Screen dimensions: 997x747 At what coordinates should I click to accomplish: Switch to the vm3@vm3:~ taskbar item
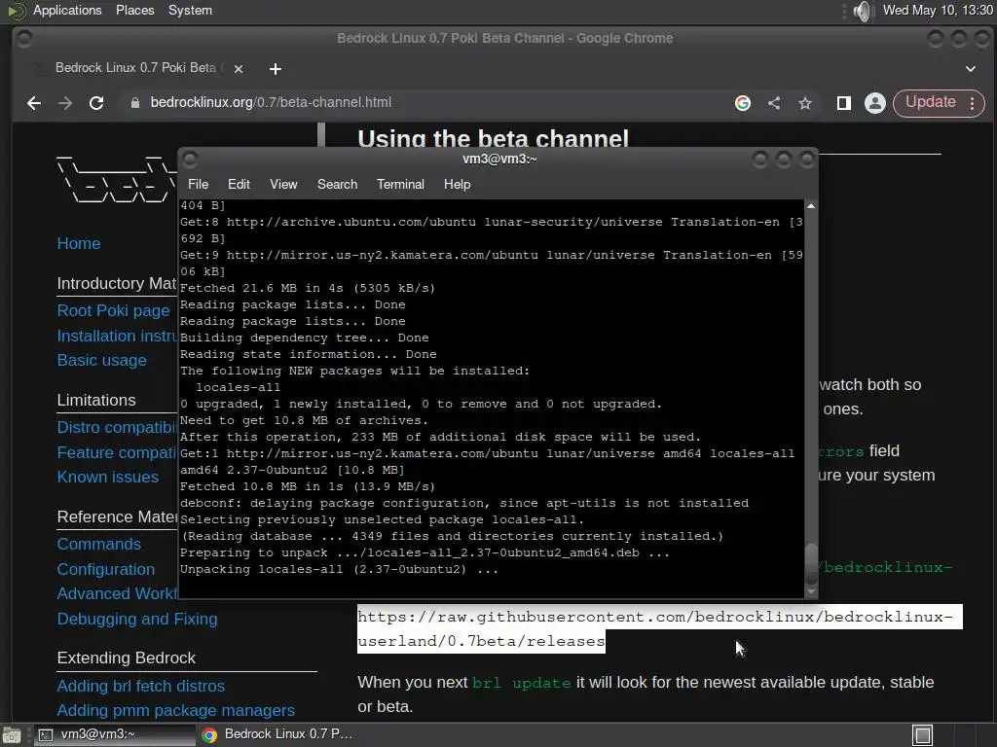point(113,734)
